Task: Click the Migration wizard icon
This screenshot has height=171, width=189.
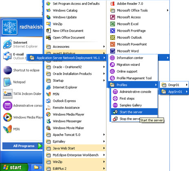Action: click(112, 65)
